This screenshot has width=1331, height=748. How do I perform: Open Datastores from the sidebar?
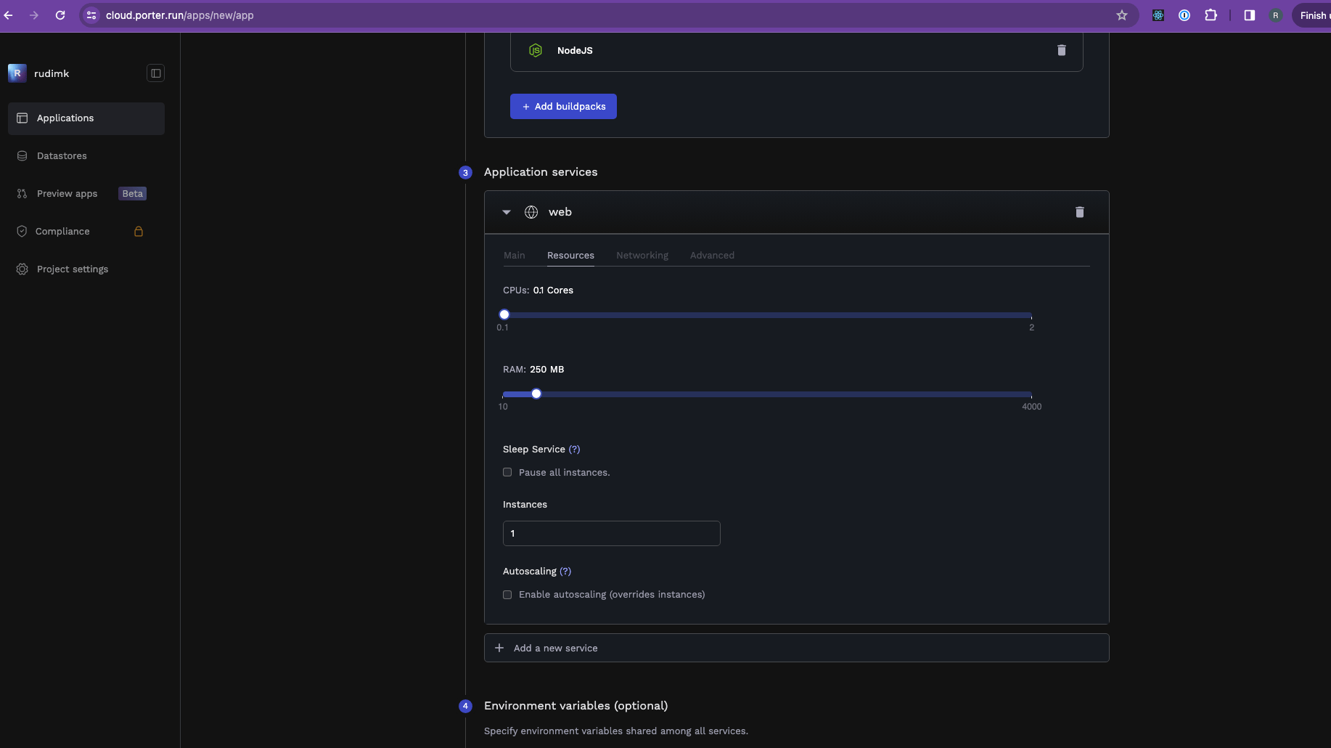[x=61, y=155]
